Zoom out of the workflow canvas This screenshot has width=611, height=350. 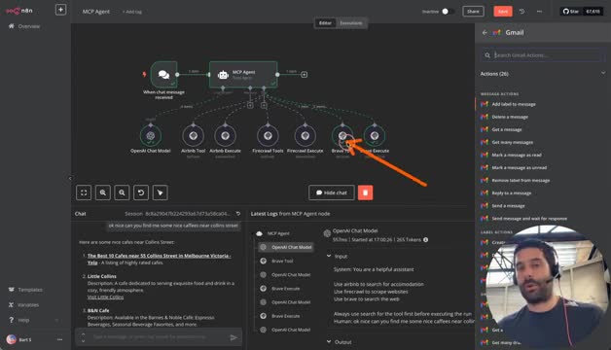[122, 192]
